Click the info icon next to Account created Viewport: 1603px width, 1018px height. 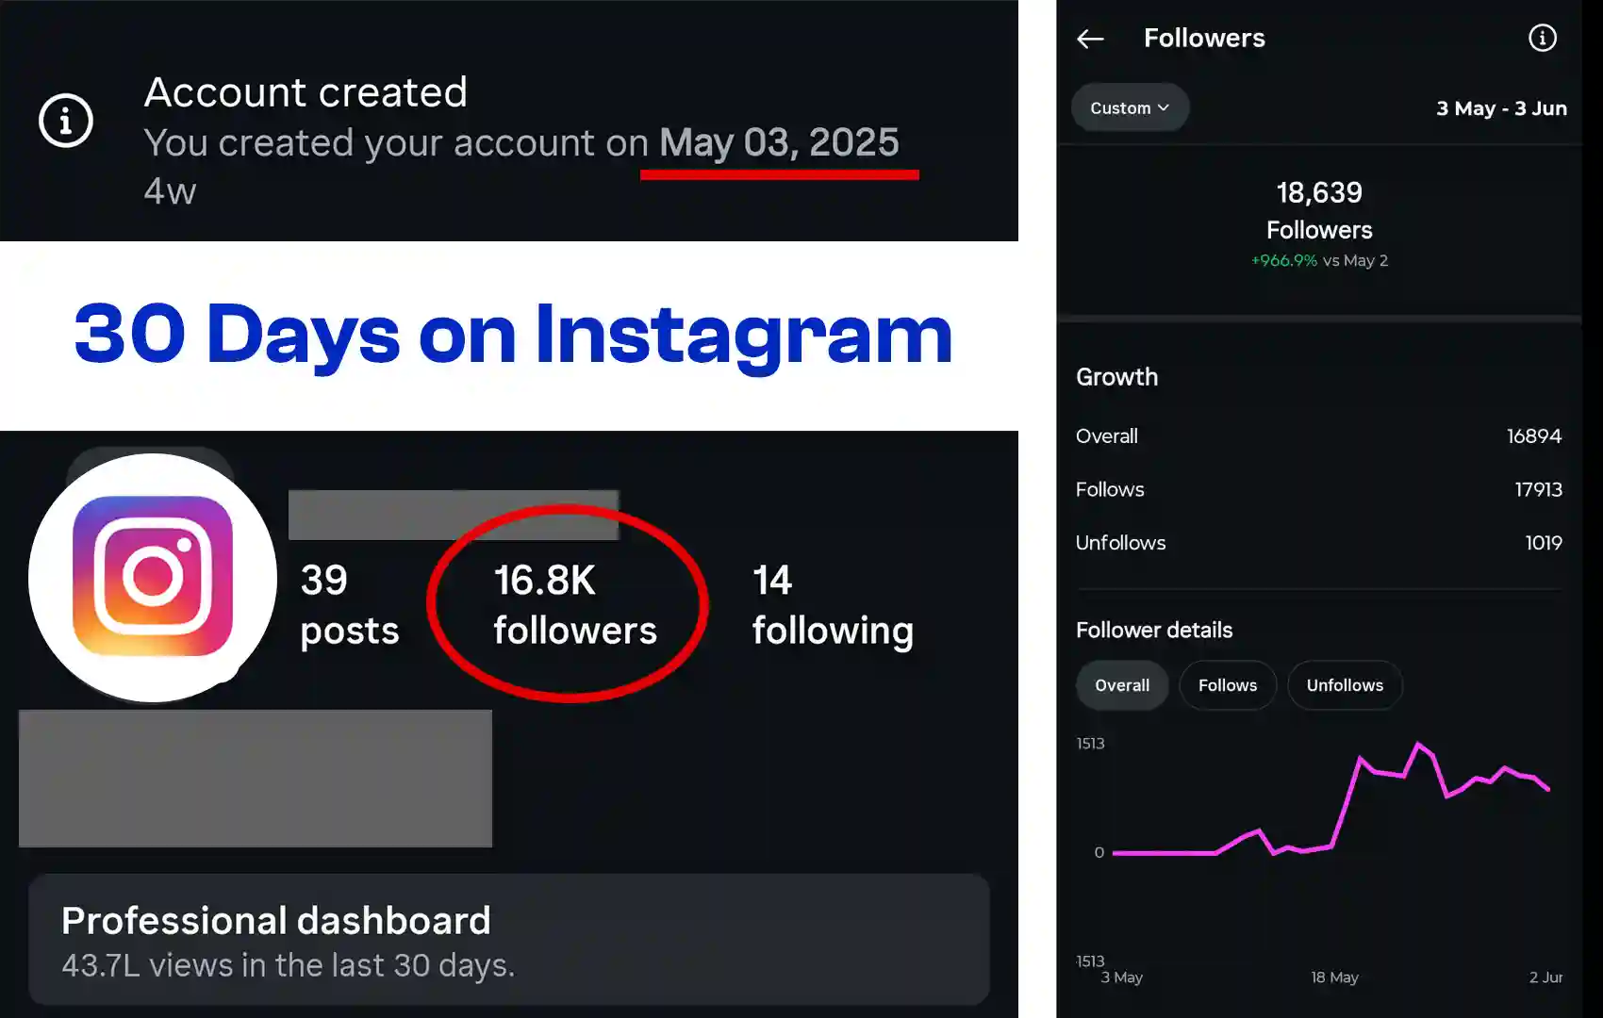pos(65,121)
